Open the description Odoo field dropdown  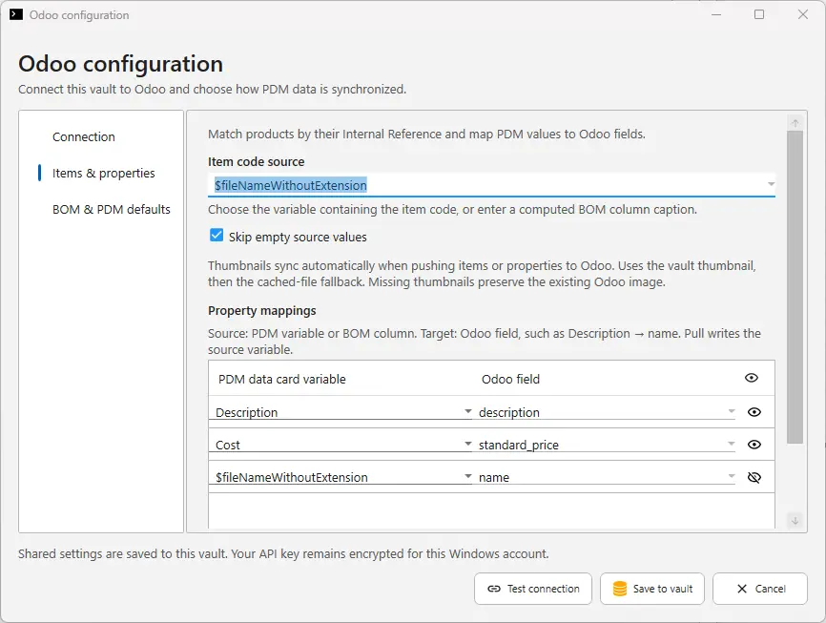pos(732,411)
